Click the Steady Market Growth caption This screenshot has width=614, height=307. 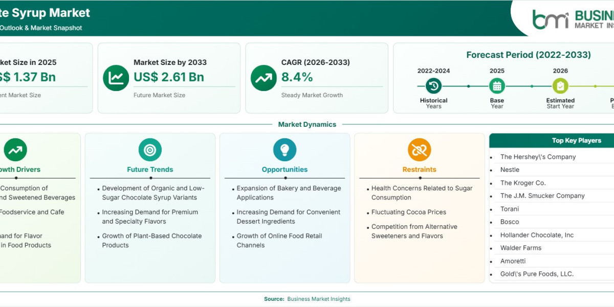(x=312, y=95)
